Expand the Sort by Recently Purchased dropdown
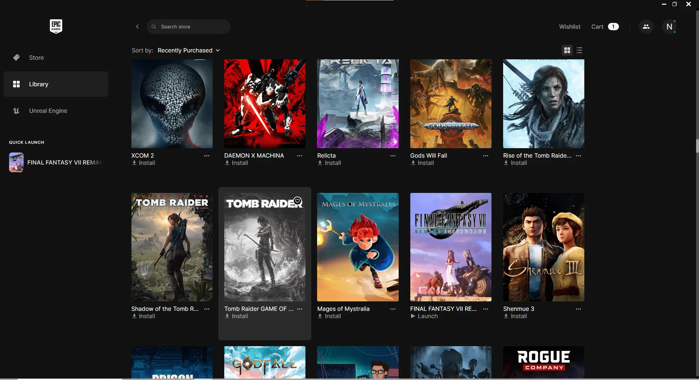Image resolution: width=699 pixels, height=380 pixels. point(189,50)
